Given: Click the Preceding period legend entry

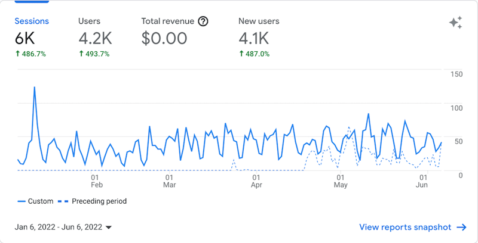Looking at the screenshot, I should click(x=93, y=201).
